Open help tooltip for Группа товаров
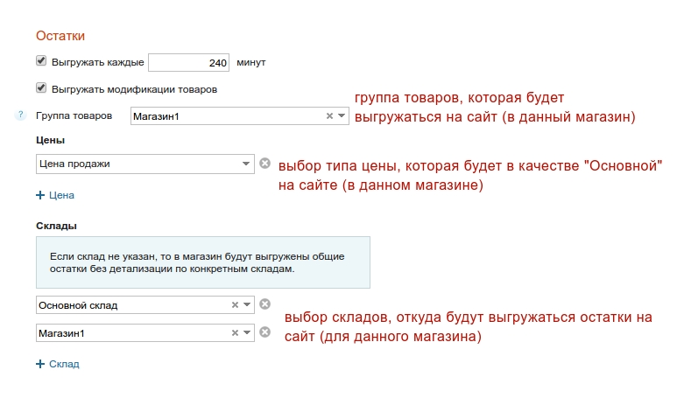Screen dimensions: 691x398 click(x=20, y=115)
